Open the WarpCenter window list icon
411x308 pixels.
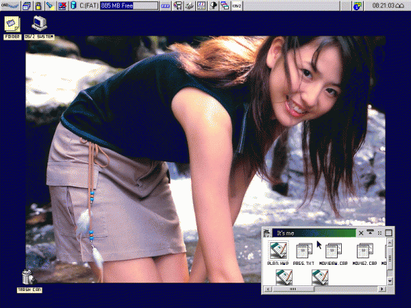[x=27, y=5]
